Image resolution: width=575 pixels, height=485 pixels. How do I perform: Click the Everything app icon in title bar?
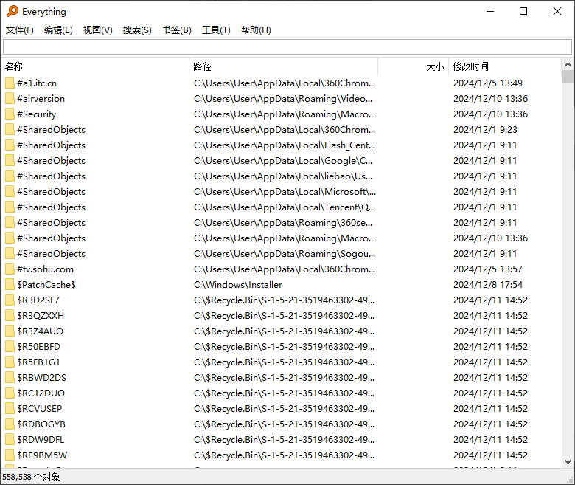pyautogui.click(x=13, y=11)
